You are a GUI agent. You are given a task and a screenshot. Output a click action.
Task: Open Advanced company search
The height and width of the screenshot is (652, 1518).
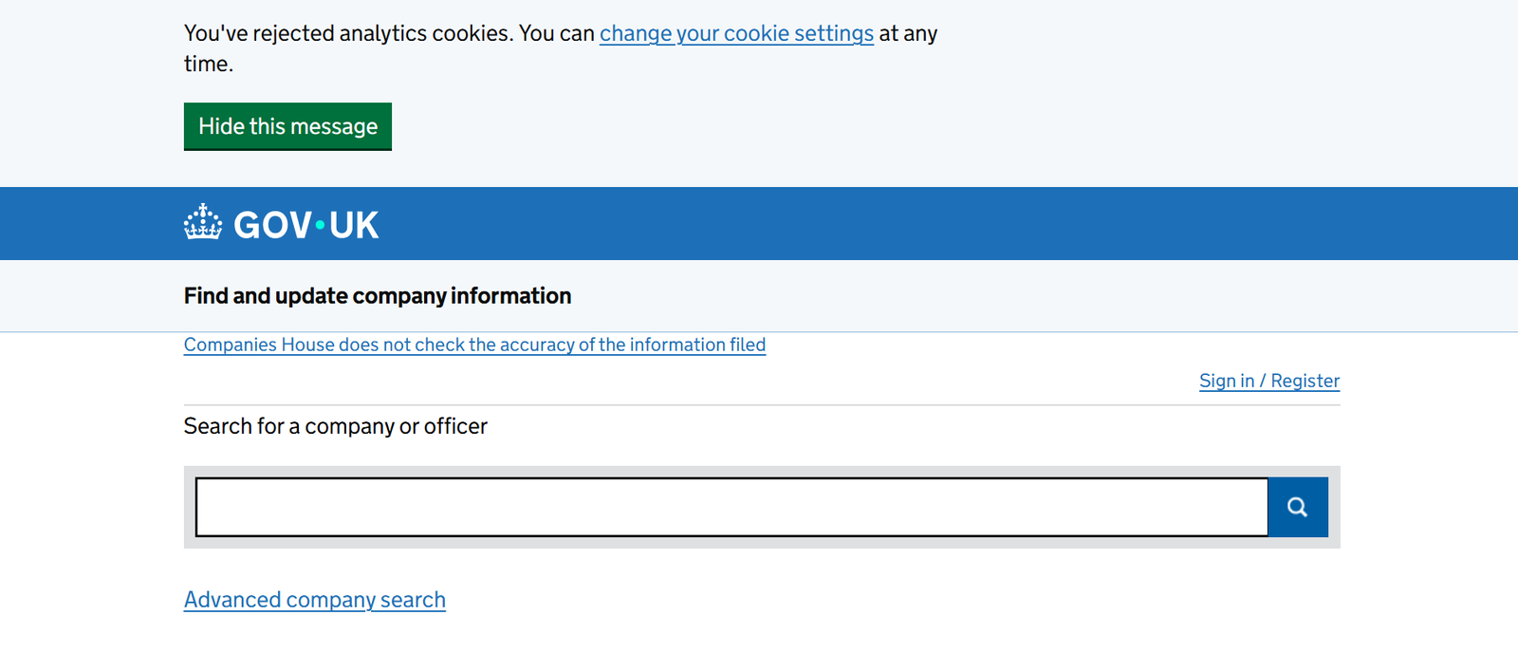click(x=314, y=600)
